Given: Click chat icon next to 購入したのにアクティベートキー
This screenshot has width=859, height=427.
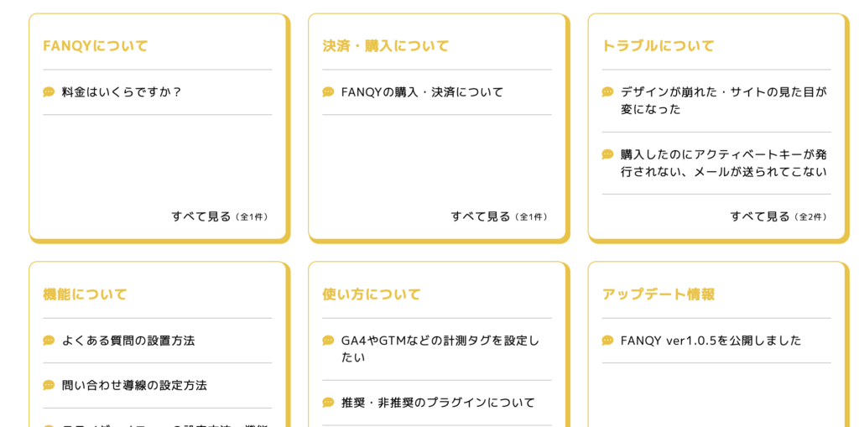Looking at the screenshot, I should [607, 154].
